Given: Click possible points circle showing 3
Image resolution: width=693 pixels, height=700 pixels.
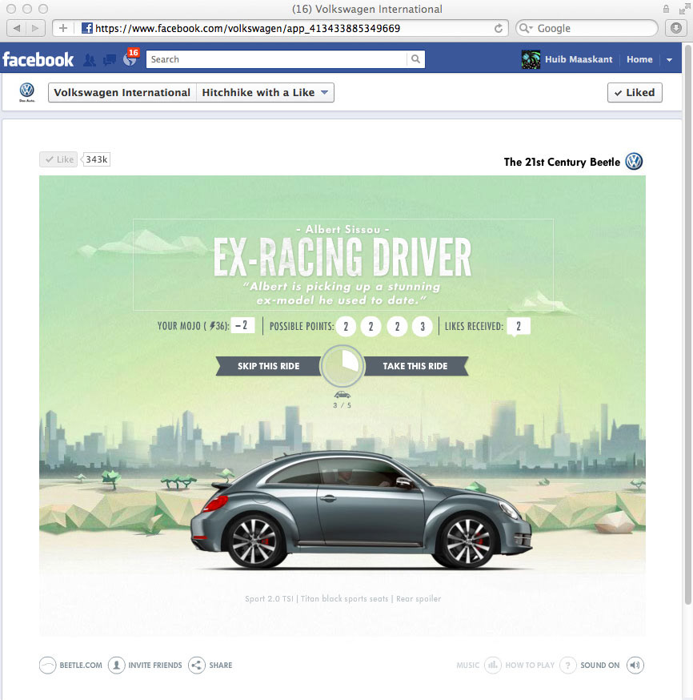Looking at the screenshot, I should [423, 327].
